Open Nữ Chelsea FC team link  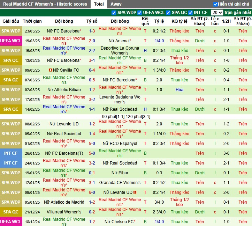pos(120,222)
